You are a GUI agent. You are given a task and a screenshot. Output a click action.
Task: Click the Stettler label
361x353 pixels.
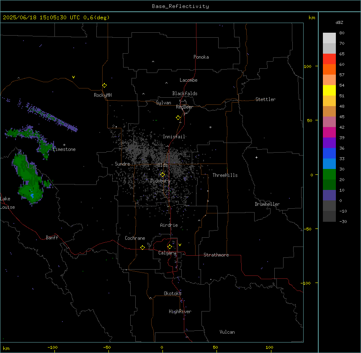(x=266, y=99)
